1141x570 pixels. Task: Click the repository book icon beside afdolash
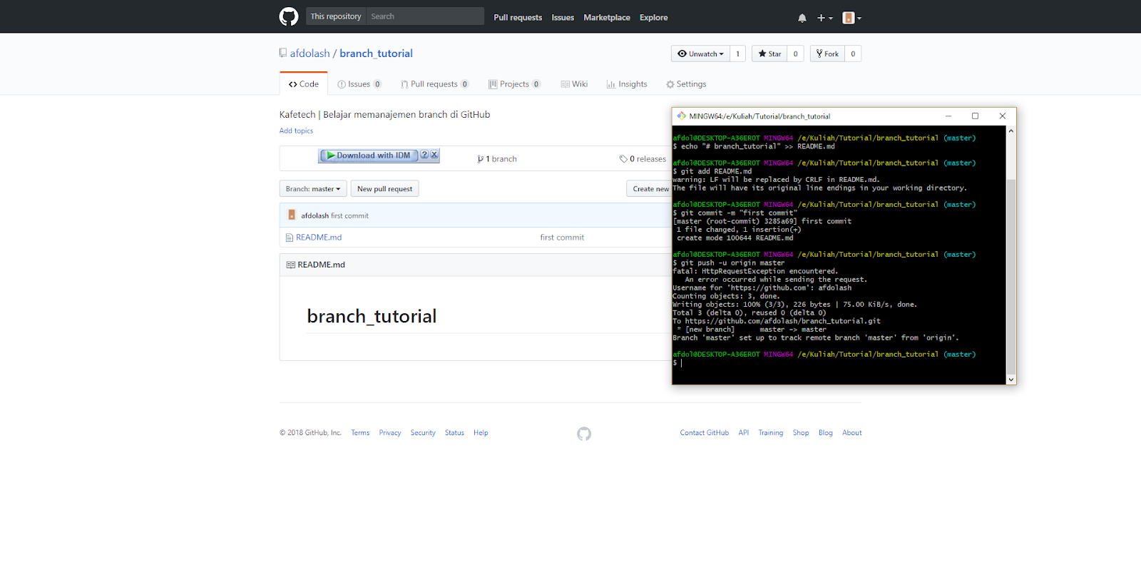pos(283,54)
